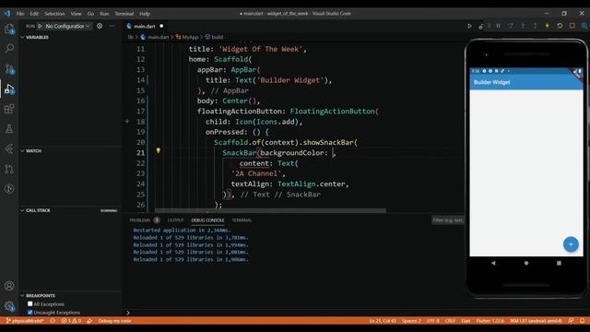Image resolution: width=590 pixels, height=332 pixels.
Task: Open the No Configuration launch dropdown
Action: 67,26
